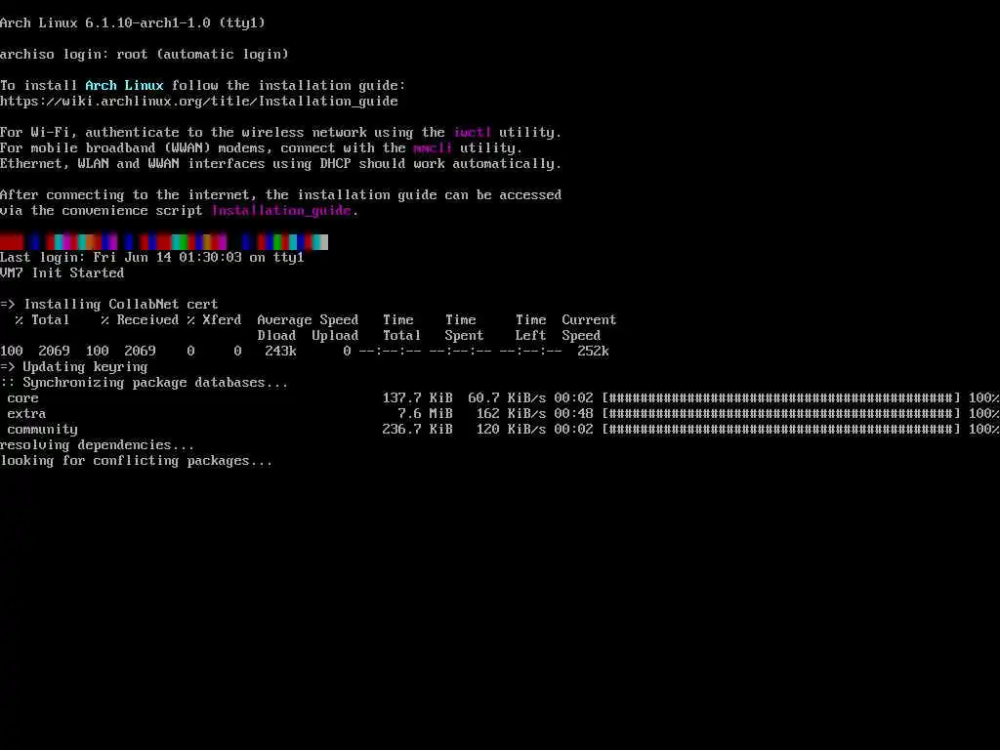Select the highlighted 'Arch Linux' text
This screenshot has width=1000, height=750.
[x=124, y=86]
